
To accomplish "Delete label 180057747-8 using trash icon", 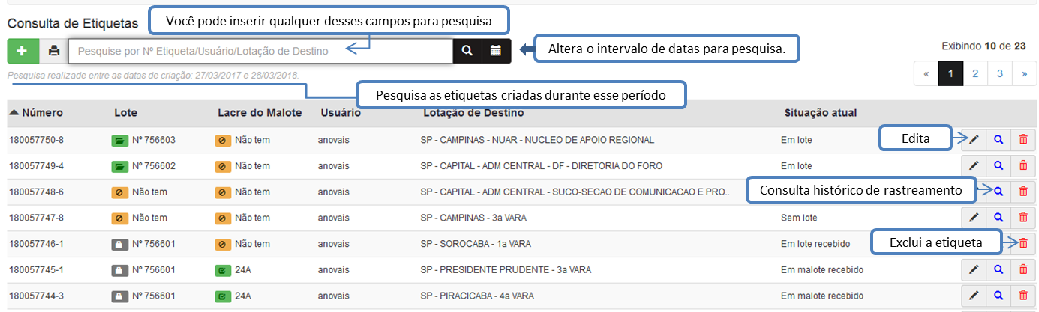I will pos(1023,218).
